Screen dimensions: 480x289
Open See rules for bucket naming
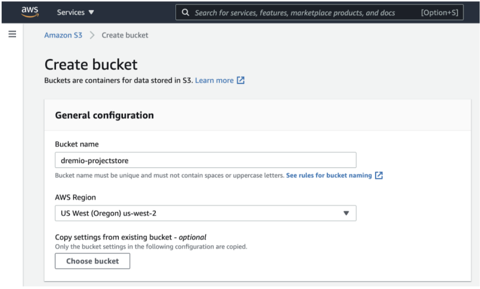coord(329,175)
